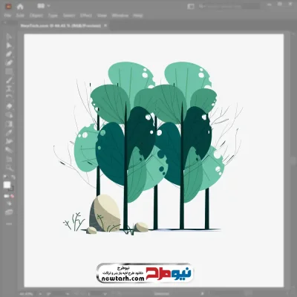
Task: Close the NewTarh.com document tab
Action: 105,25
